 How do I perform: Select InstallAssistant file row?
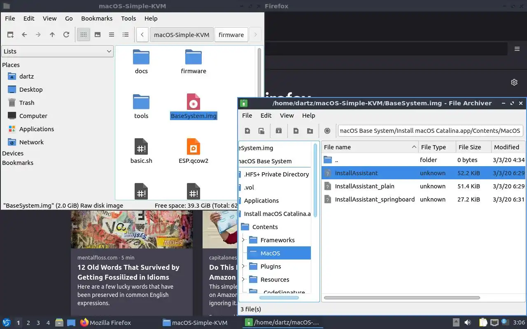click(x=423, y=173)
